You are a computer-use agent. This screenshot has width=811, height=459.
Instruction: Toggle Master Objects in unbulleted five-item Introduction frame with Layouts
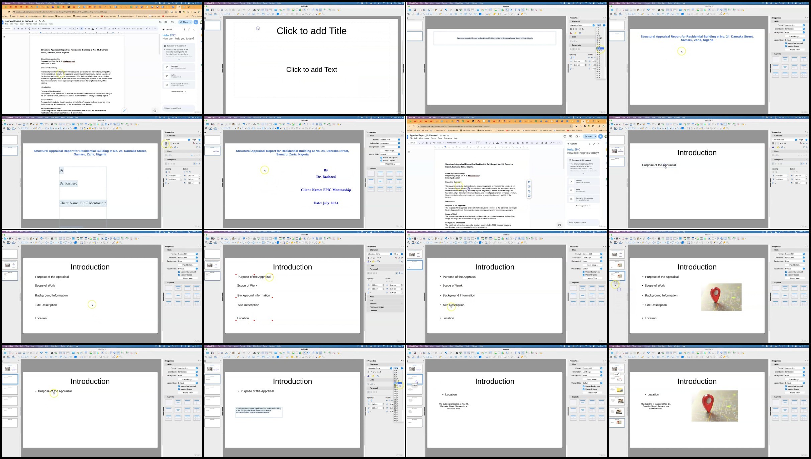click(179, 275)
